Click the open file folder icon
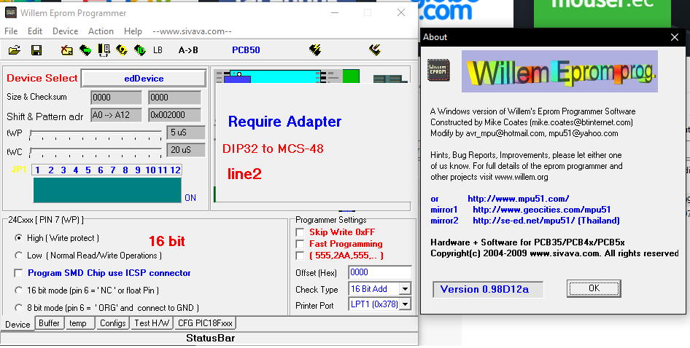This screenshot has width=690, height=348. click(15, 50)
